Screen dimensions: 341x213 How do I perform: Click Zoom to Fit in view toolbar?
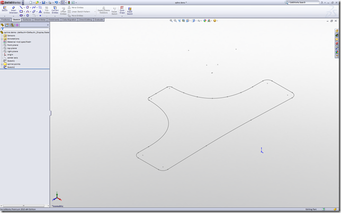pos(171,21)
